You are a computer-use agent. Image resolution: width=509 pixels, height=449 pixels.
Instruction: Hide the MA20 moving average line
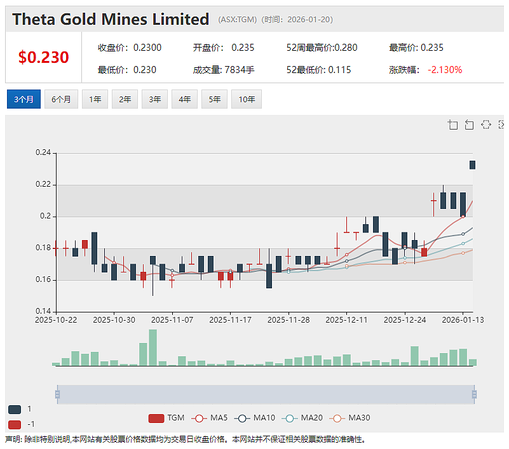tap(290, 418)
